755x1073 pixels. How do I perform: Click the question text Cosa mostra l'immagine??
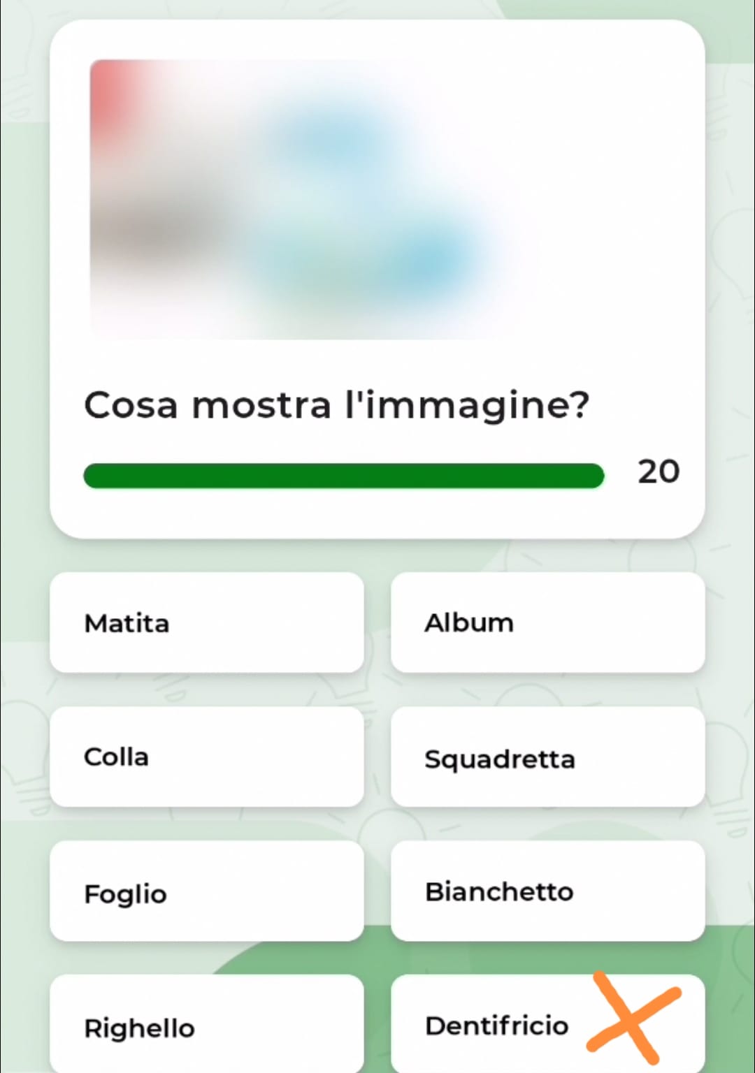pyautogui.click(x=336, y=405)
